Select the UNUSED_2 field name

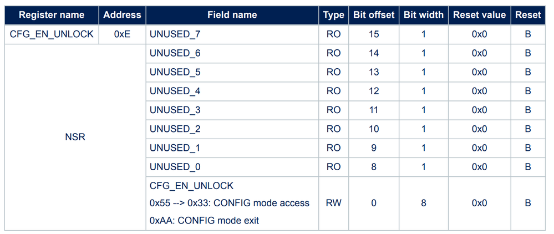[175, 129]
